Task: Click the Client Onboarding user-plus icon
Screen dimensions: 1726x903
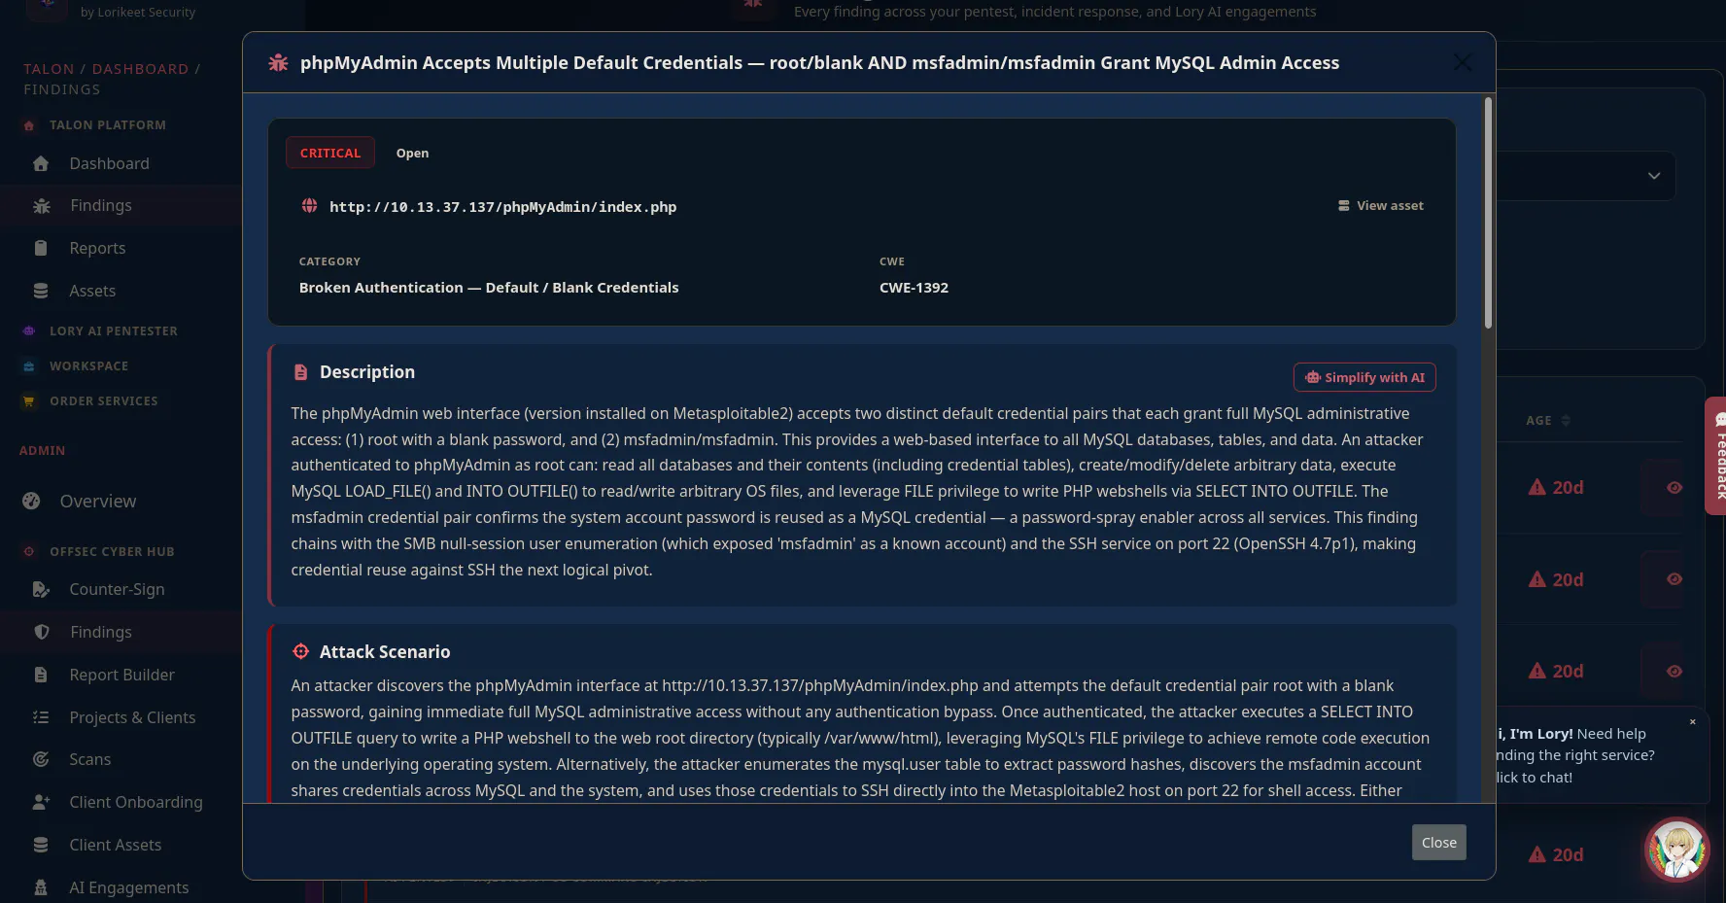Action: (41, 802)
